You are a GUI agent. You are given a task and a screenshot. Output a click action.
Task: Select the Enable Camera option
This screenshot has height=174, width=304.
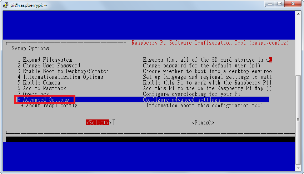pyautogui.click(x=39, y=83)
